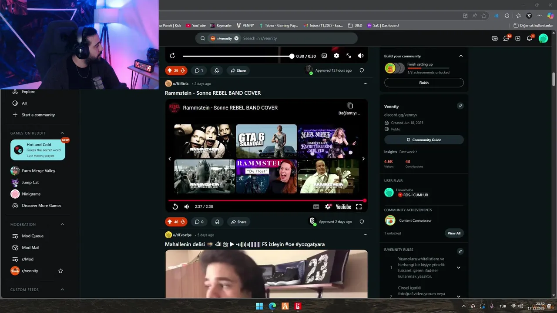
Task: Open the Reddit advertise icon
Action: point(494,38)
